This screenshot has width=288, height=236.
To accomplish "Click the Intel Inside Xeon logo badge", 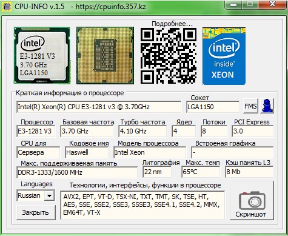I will [x=224, y=56].
